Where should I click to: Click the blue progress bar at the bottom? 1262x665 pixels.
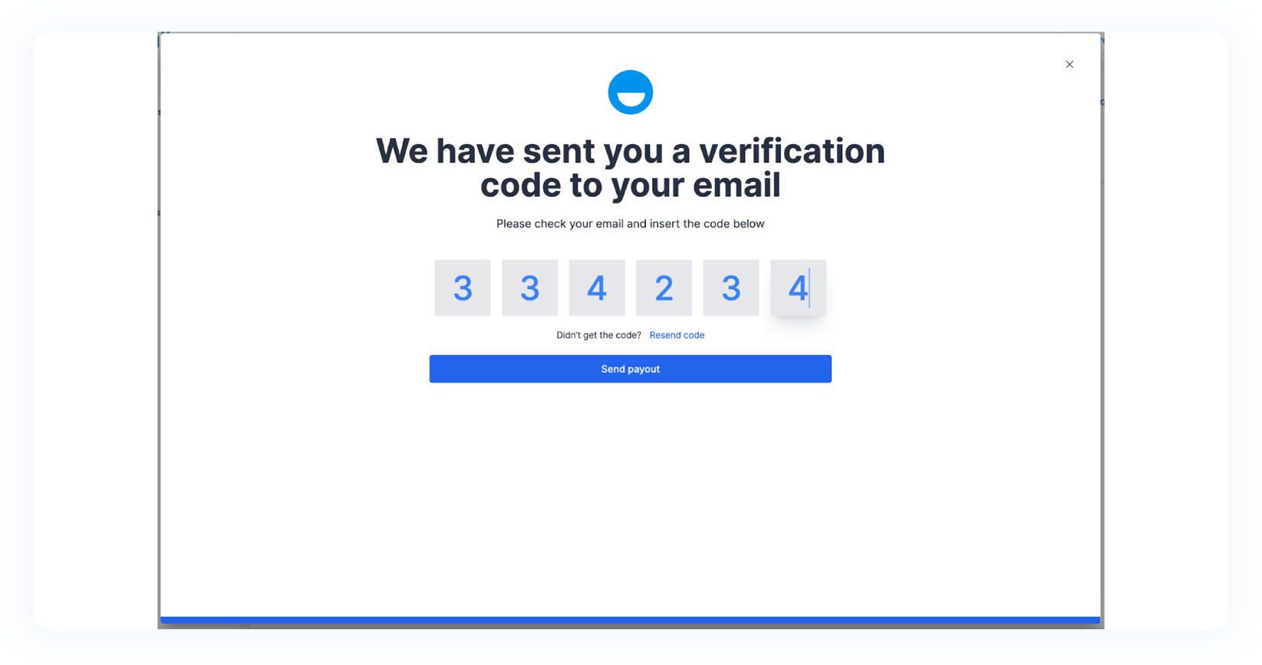click(629, 619)
